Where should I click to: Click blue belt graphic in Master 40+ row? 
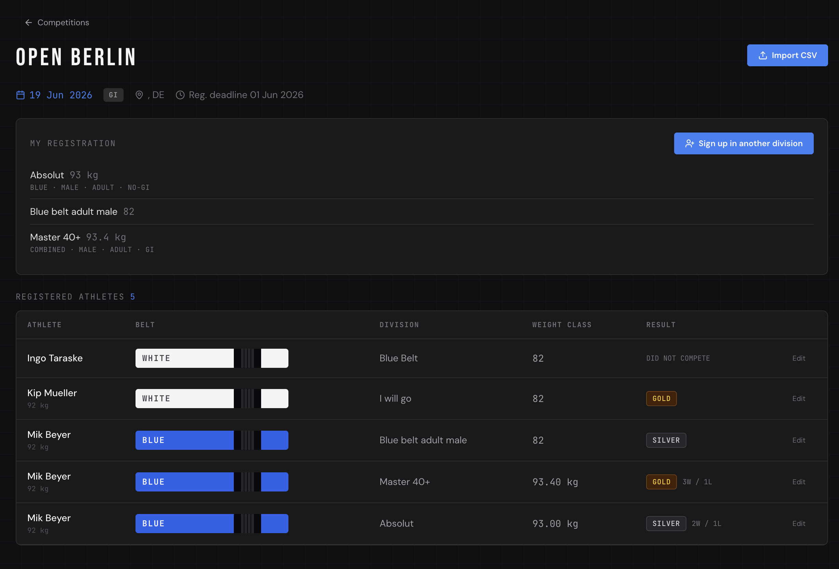pos(212,482)
